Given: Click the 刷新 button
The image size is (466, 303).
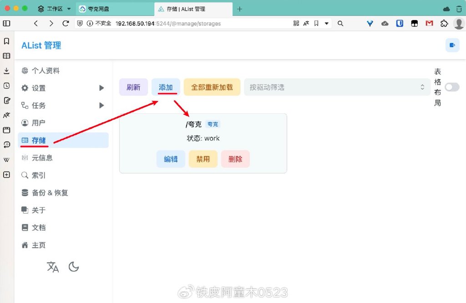Looking at the screenshot, I should coord(133,87).
